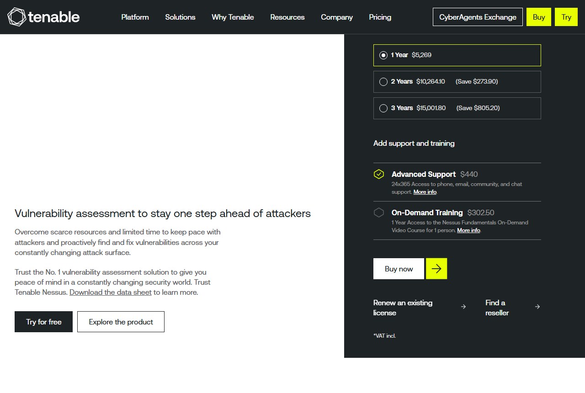The width and height of the screenshot is (585, 393).
Task: Click Explore the product
Action: coord(121,322)
